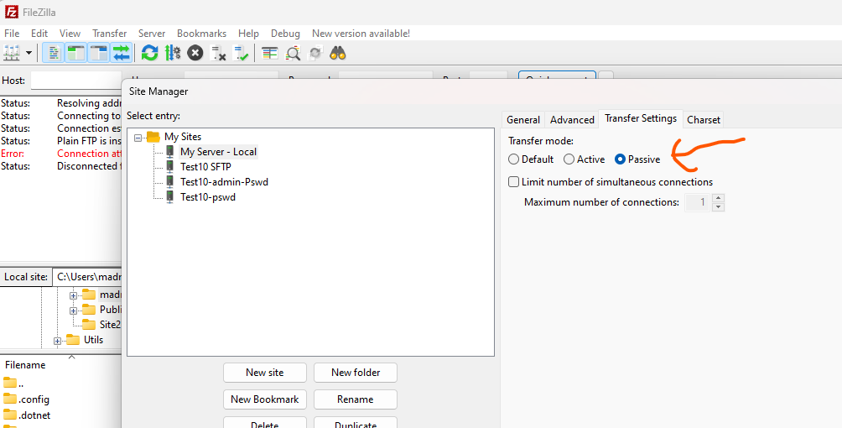Click the colored-rows table toolbar icon

tap(269, 53)
